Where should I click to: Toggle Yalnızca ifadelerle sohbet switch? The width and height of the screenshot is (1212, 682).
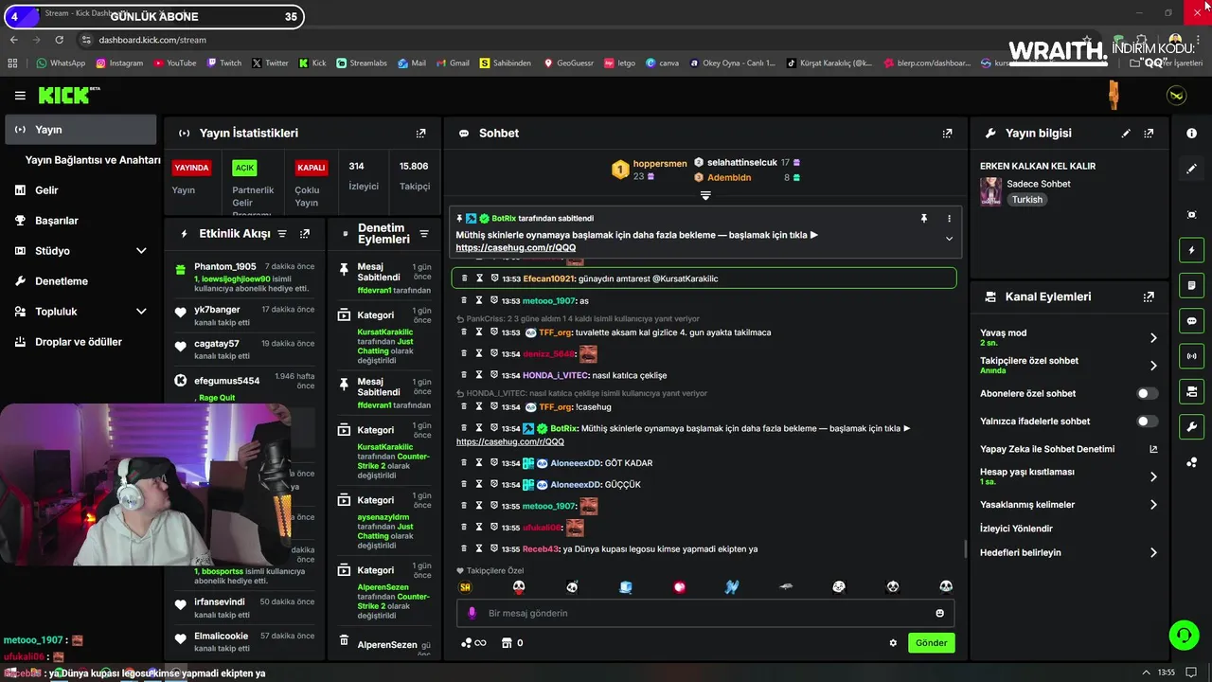(x=1147, y=422)
